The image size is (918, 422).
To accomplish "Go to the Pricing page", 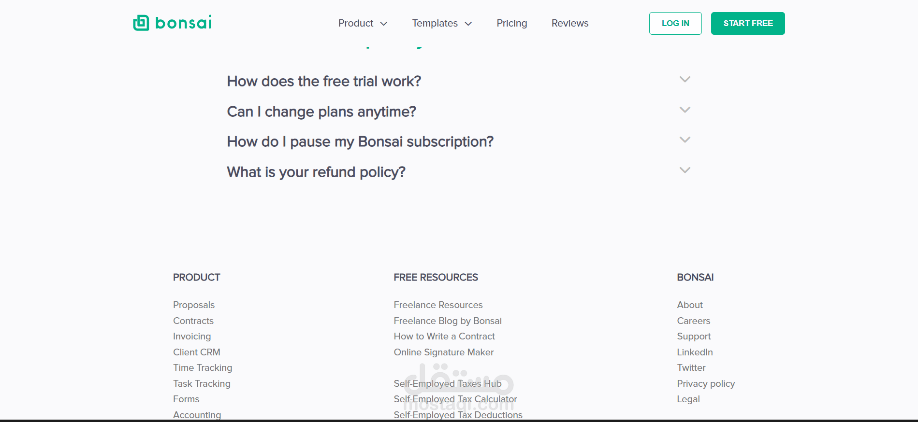I will point(511,23).
